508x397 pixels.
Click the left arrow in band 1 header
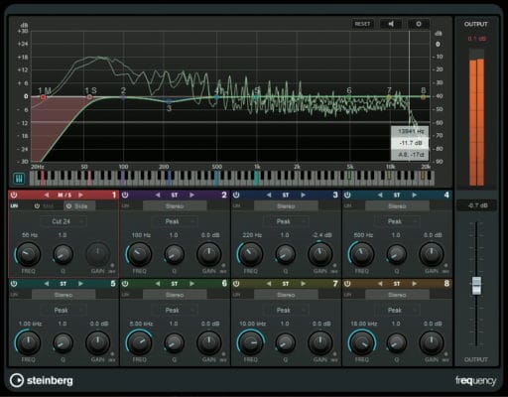[47, 195]
